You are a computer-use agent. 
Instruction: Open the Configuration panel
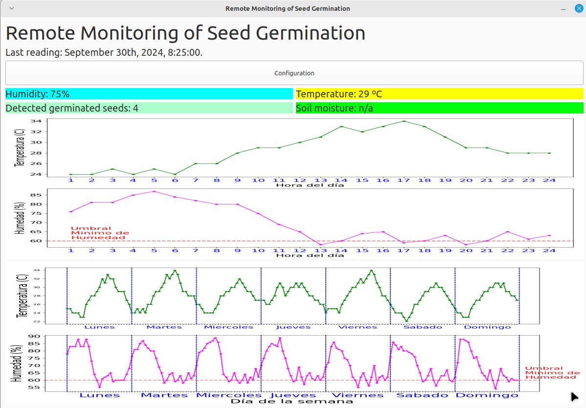[x=294, y=73]
